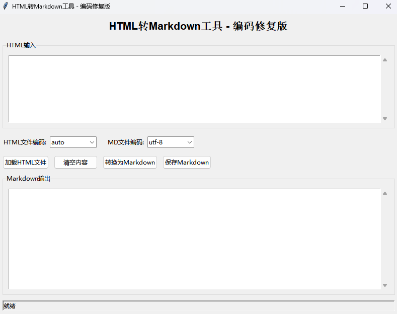Expand the MD文件编码 dropdown arrow

pyautogui.click(x=189, y=142)
